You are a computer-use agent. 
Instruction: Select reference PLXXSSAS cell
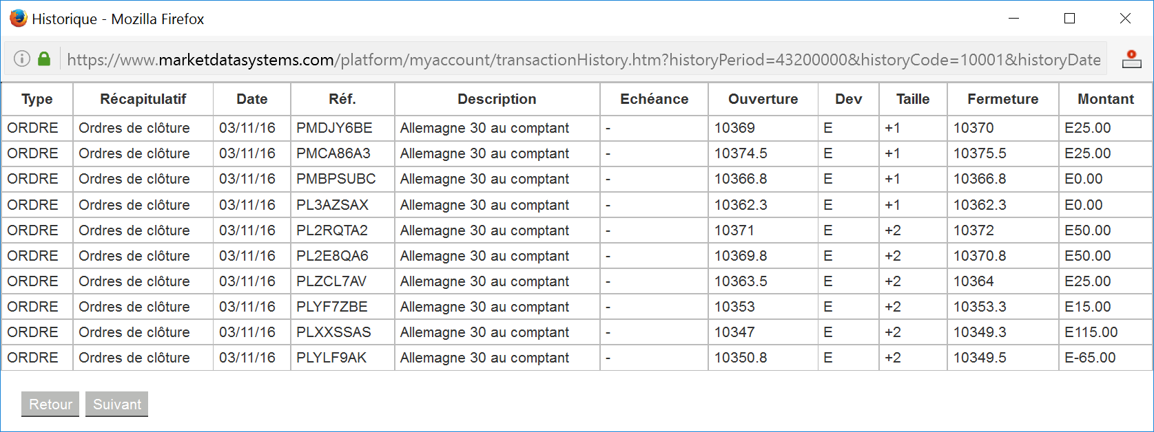[333, 332]
